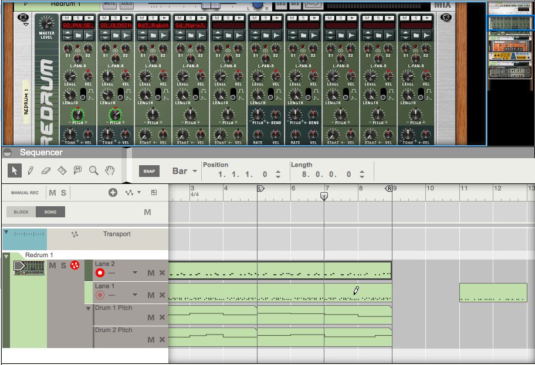Delete Lane 1 with its X icon
The image size is (535, 365).
(162, 295)
